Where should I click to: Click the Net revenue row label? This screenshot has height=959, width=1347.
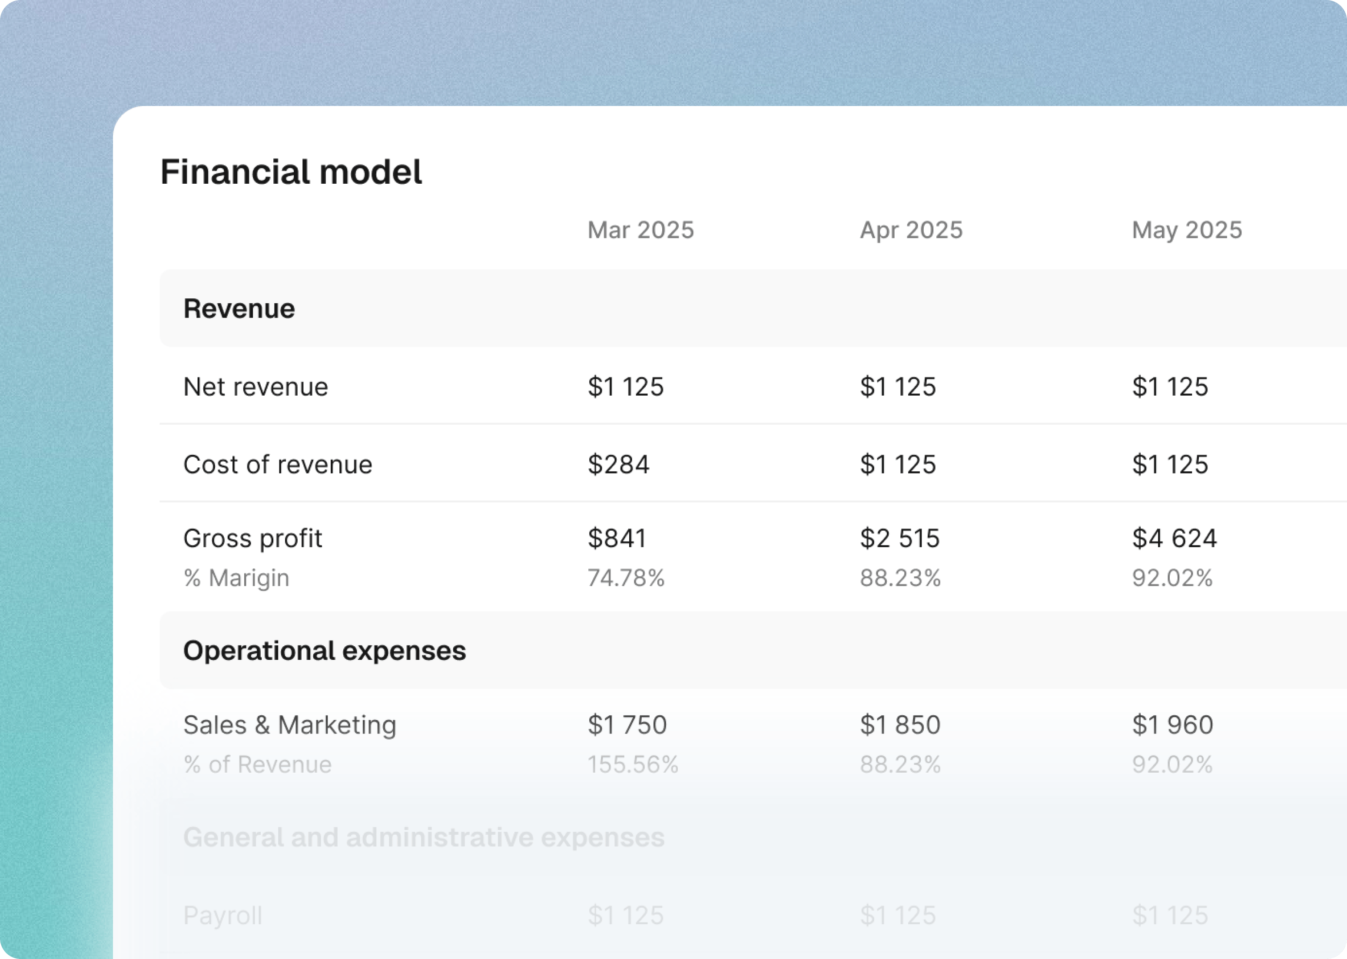click(255, 387)
